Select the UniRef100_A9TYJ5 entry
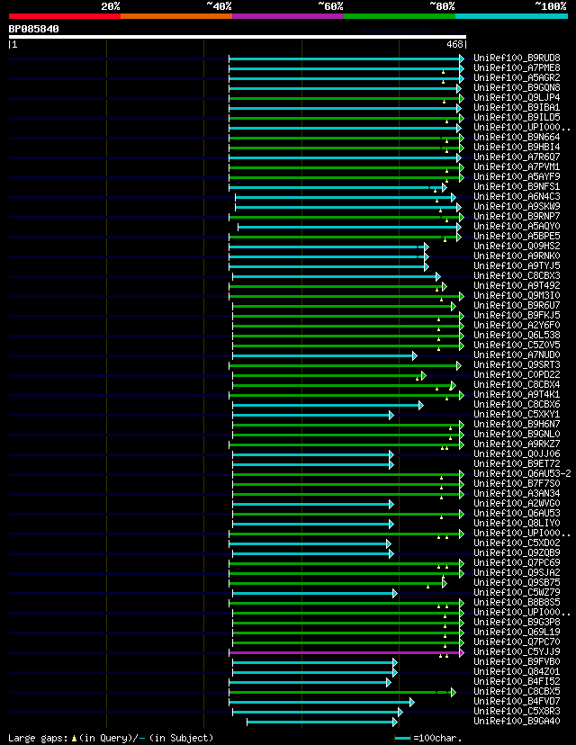 (517, 266)
